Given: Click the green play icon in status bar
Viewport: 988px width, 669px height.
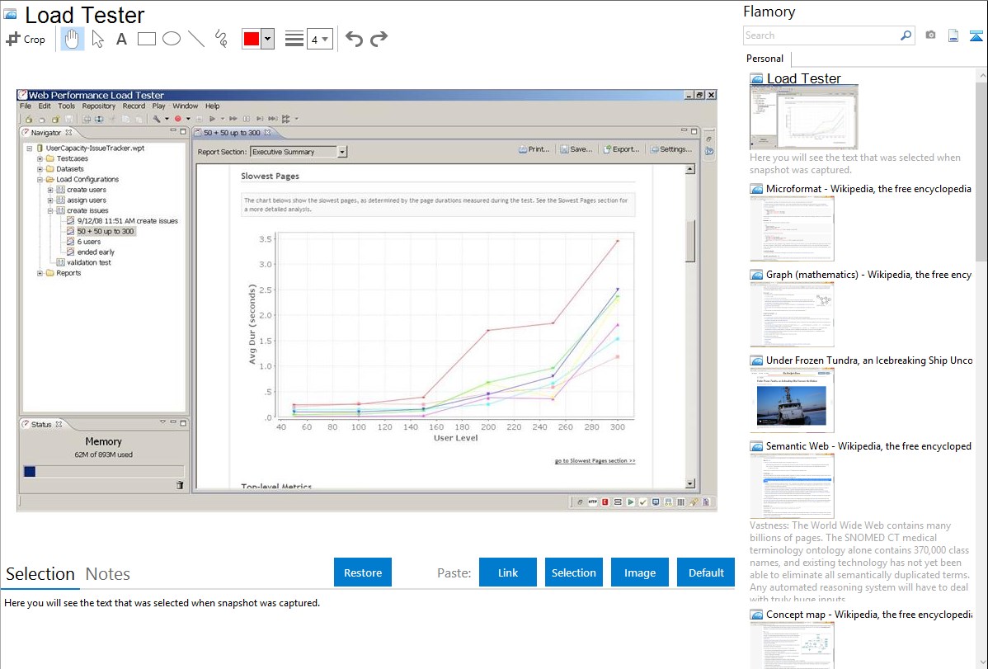Looking at the screenshot, I should coord(630,502).
